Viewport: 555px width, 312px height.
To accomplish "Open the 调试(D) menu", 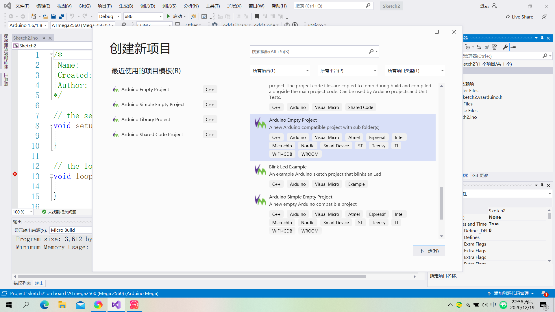I will click(147, 6).
